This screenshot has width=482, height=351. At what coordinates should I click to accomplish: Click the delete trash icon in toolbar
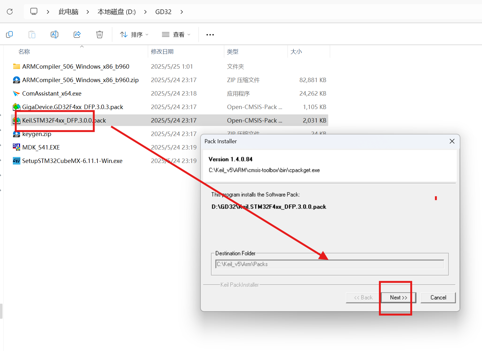pyautogui.click(x=100, y=34)
